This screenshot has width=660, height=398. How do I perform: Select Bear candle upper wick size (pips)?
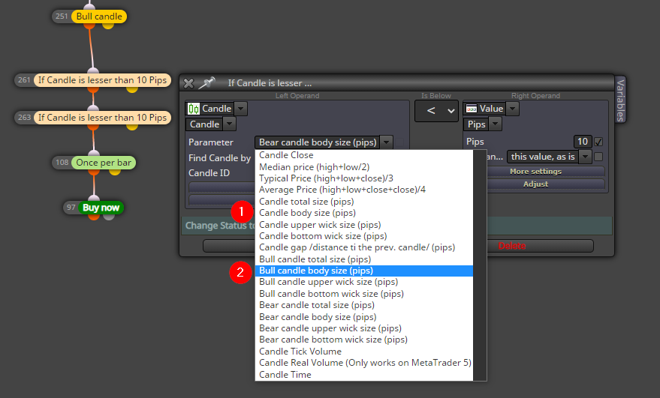pyautogui.click(x=363, y=328)
